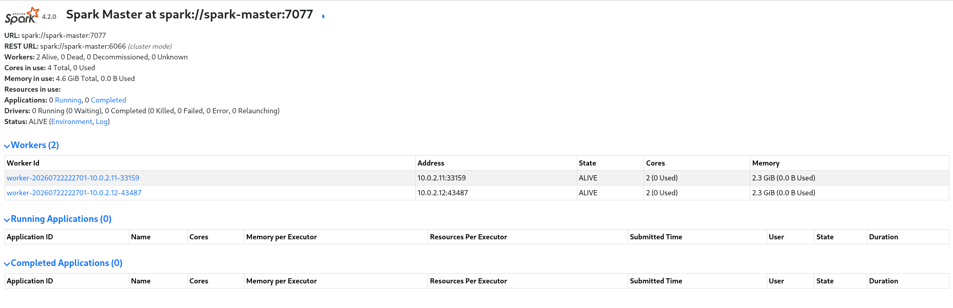
Task: Collapse the Completed Applications (0) section
Action: click(x=63, y=263)
